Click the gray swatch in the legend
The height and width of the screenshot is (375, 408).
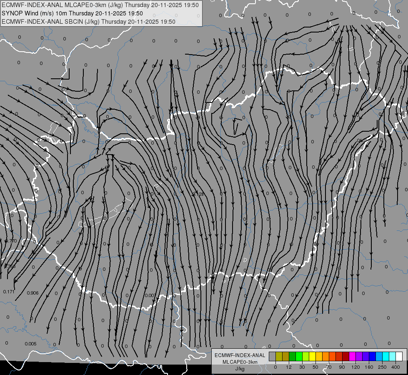273,356
